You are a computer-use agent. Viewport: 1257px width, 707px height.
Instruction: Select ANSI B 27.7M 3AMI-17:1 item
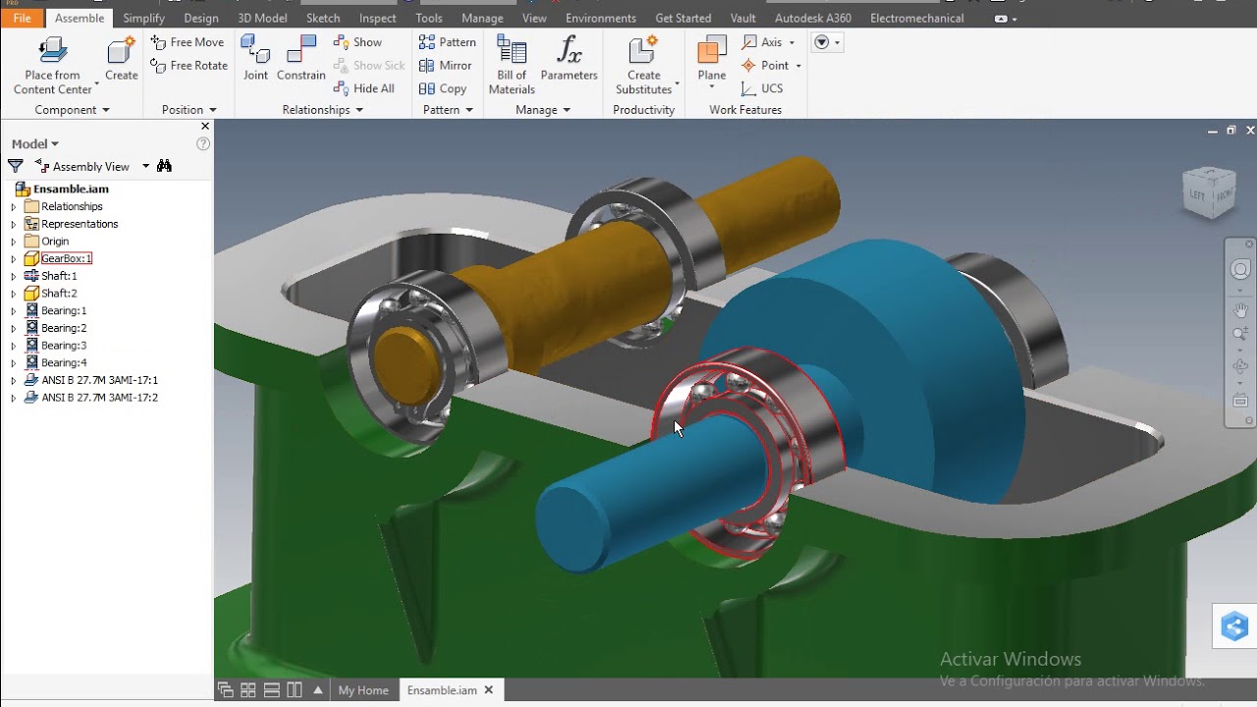pos(99,380)
